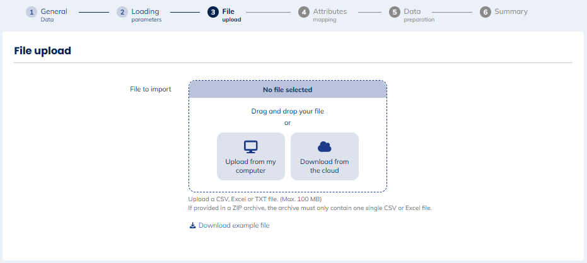Click the computer monitor icon
Viewport: 587px width, 263px height.
pyautogui.click(x=251, y=147)
